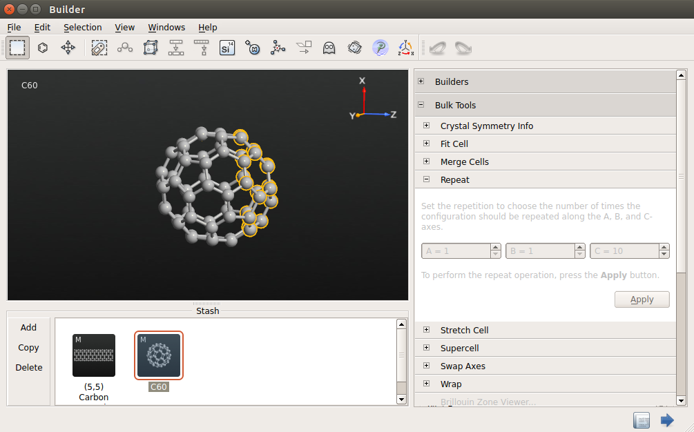Screen dimensions: 694x432
Task: Click the script document icon at bottom right
Action: [x=642, y=420]
